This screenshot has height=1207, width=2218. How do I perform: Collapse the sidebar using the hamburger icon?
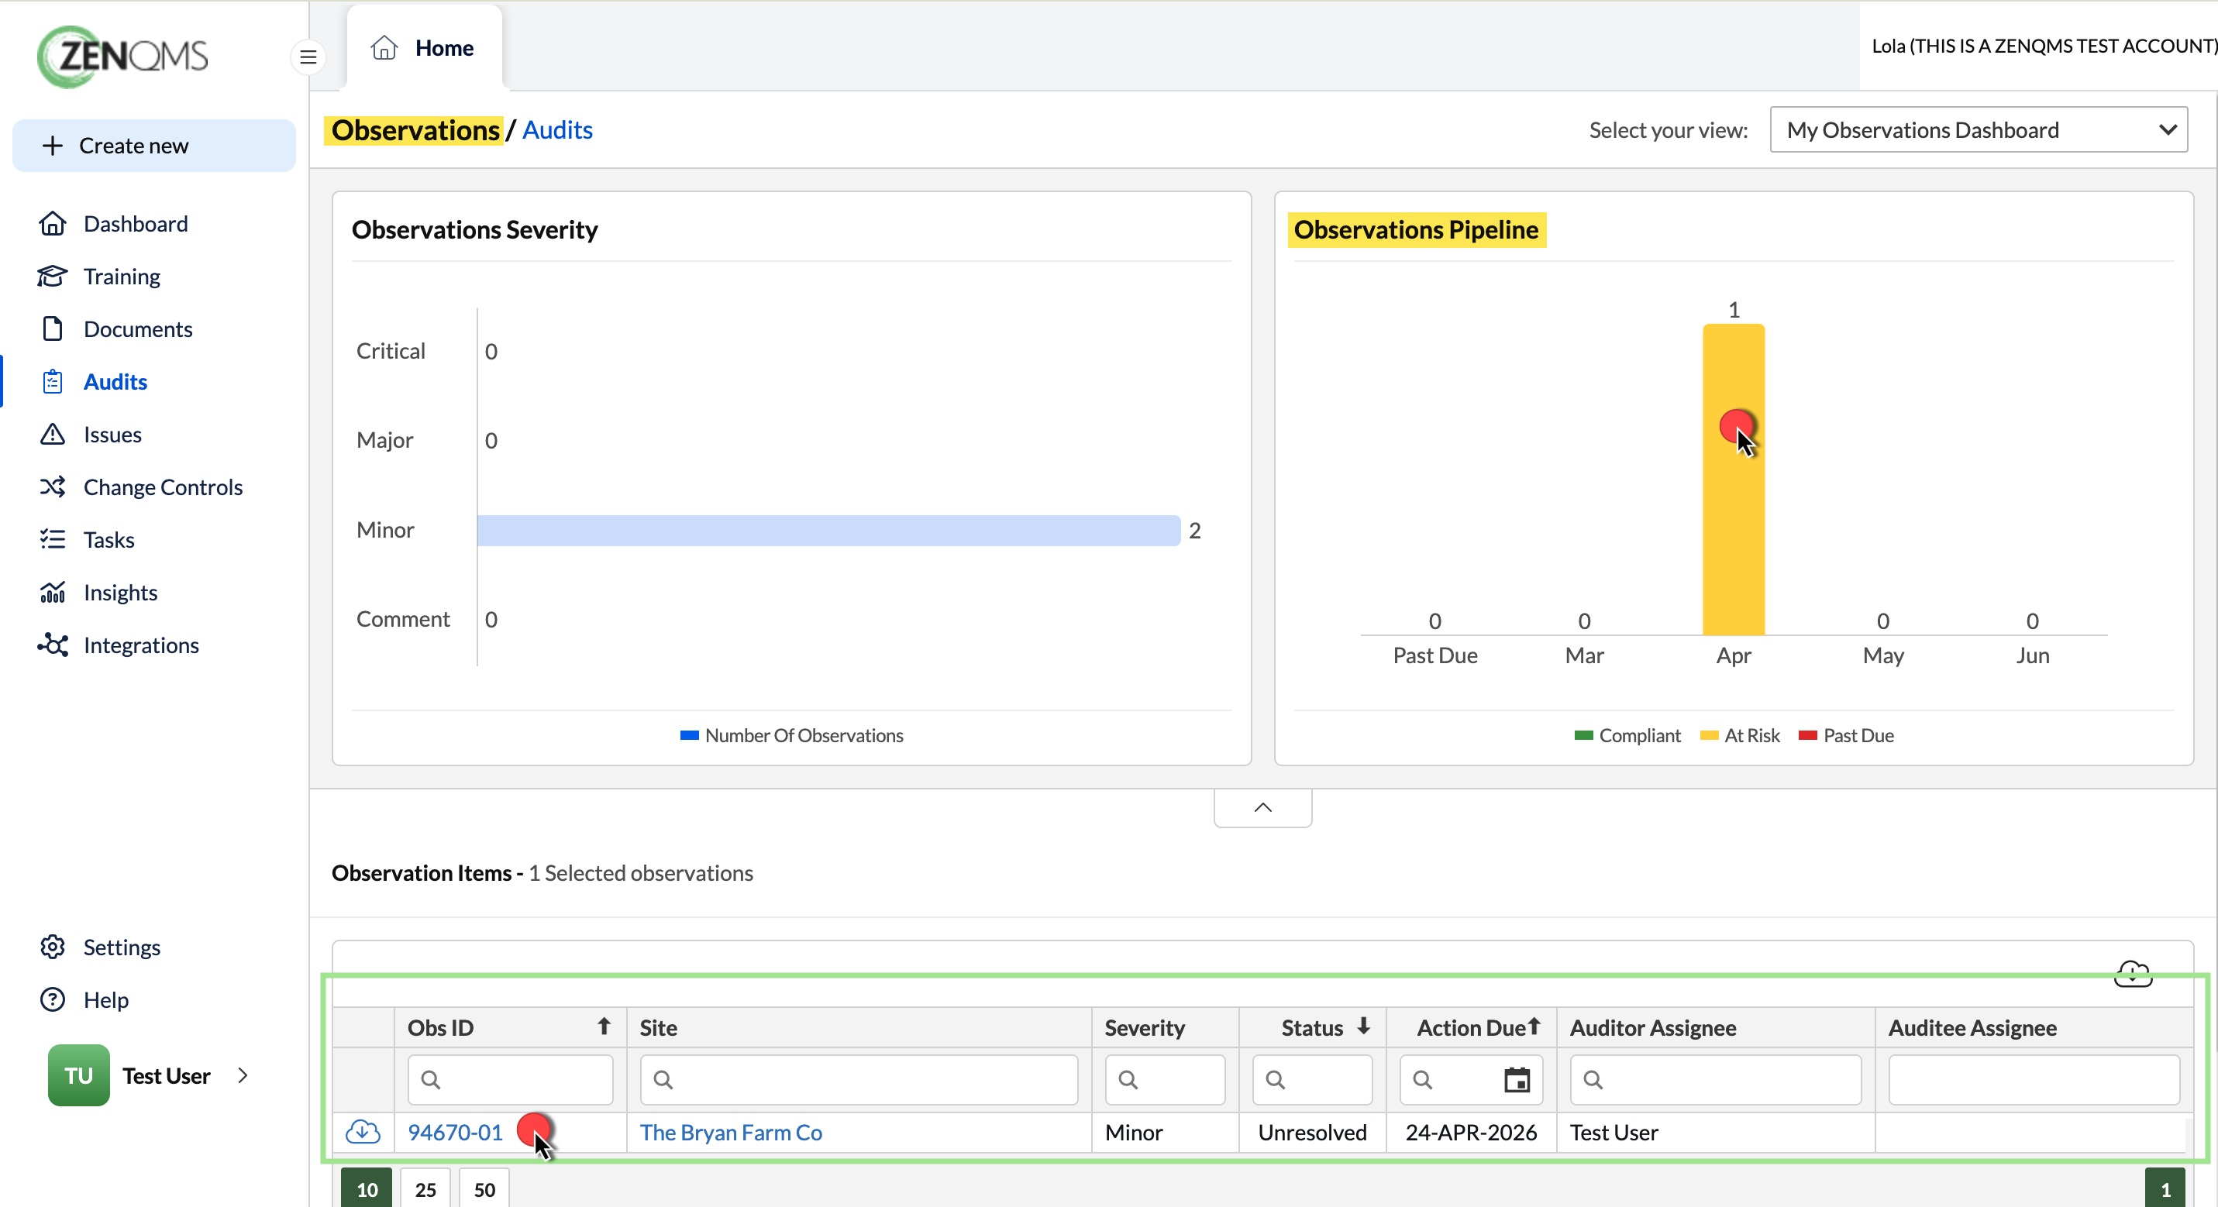pos(308,57)
